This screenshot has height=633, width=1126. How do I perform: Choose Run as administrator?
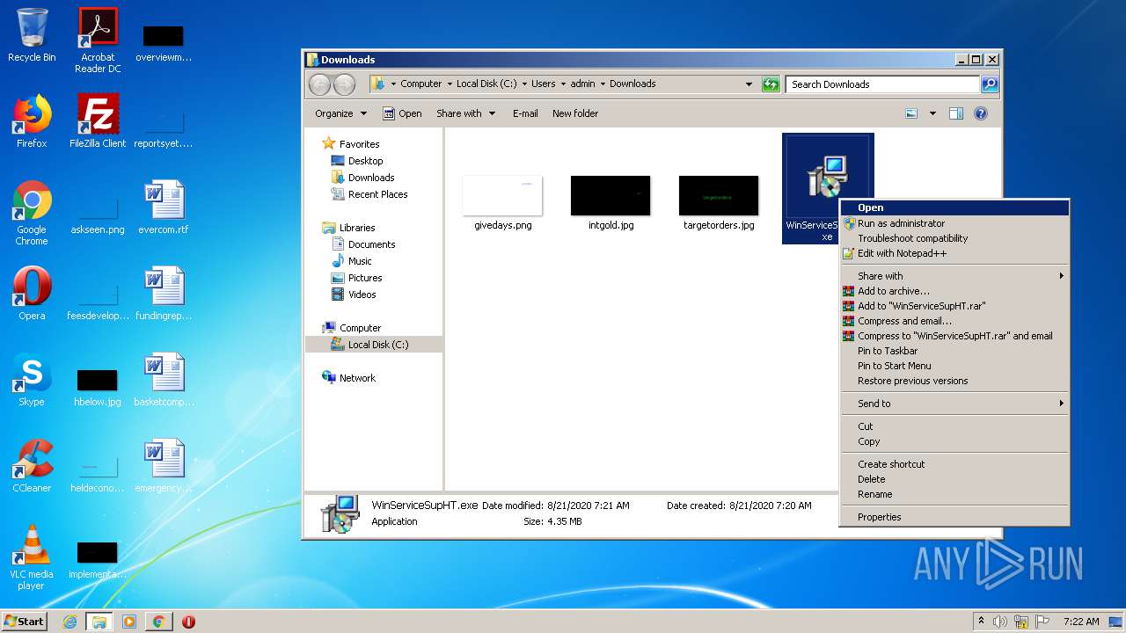(x=954, y=223)
